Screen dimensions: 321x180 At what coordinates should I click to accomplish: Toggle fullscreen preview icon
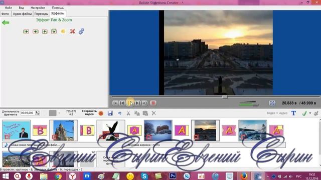click(x=272, y=103)
